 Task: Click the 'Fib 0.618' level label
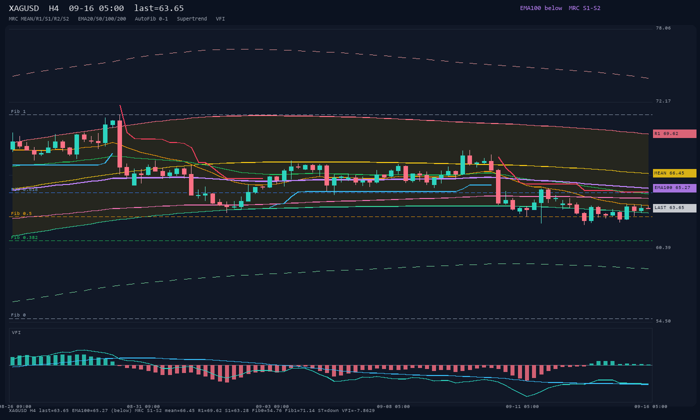[x=24, y=189]
